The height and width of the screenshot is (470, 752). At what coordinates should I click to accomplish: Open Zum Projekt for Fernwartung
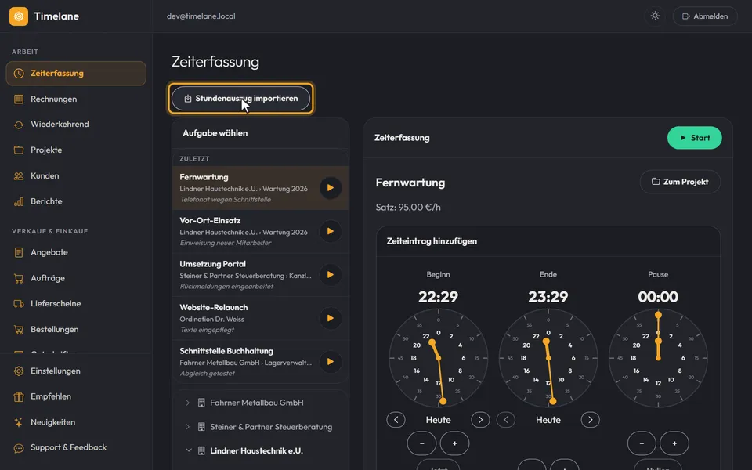(680, 182)
